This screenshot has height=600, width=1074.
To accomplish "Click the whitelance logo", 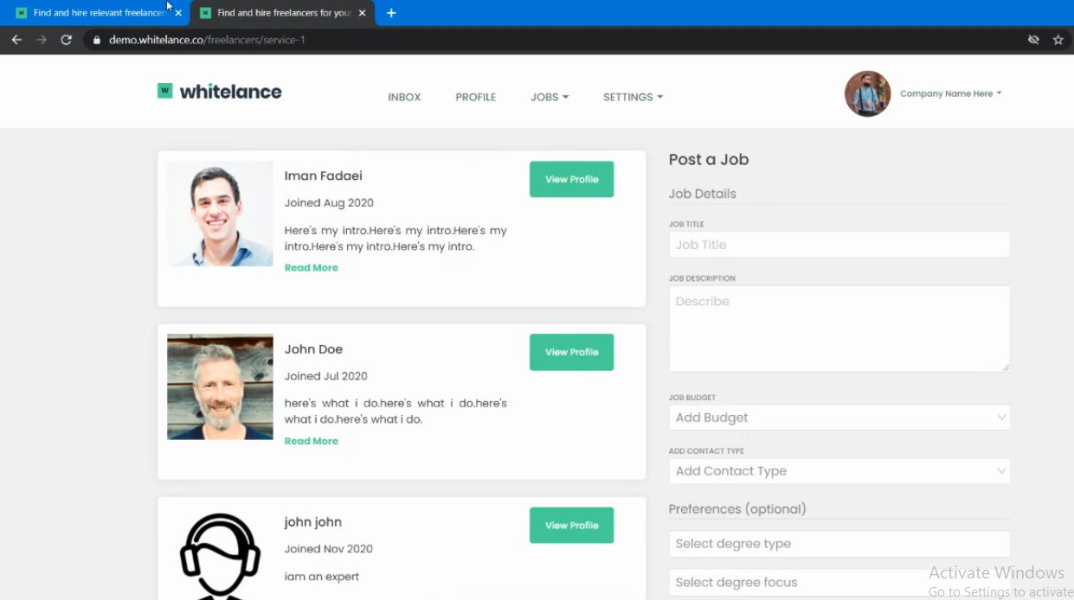I will (220, 91).
